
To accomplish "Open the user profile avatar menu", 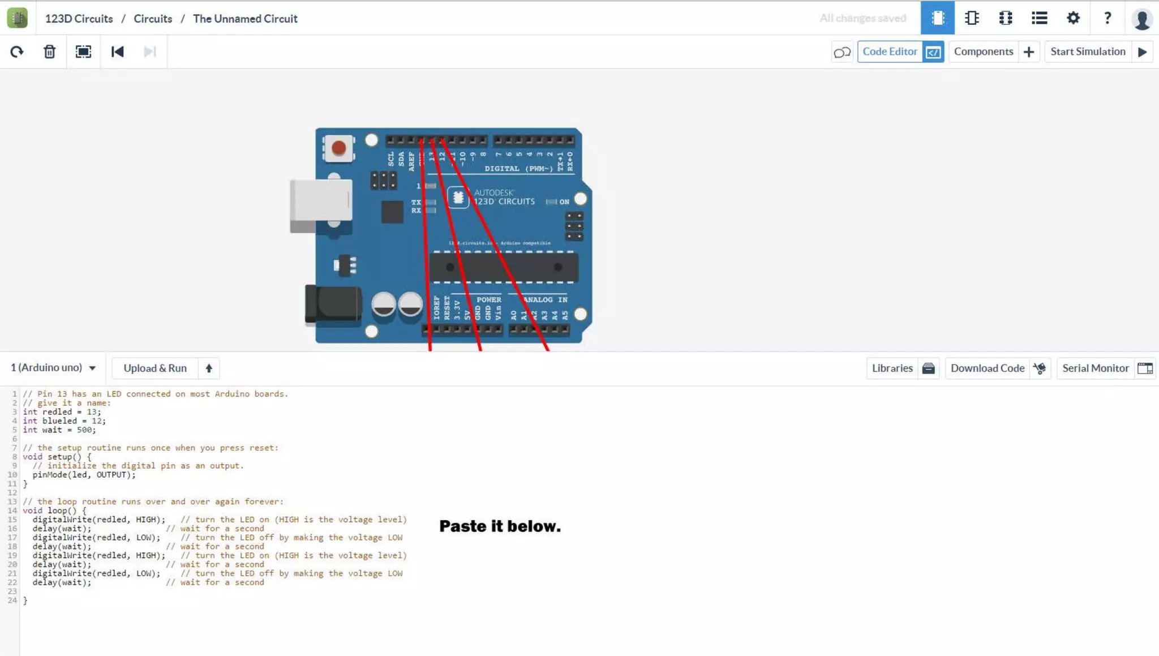I will click(x=1142, y=19).
